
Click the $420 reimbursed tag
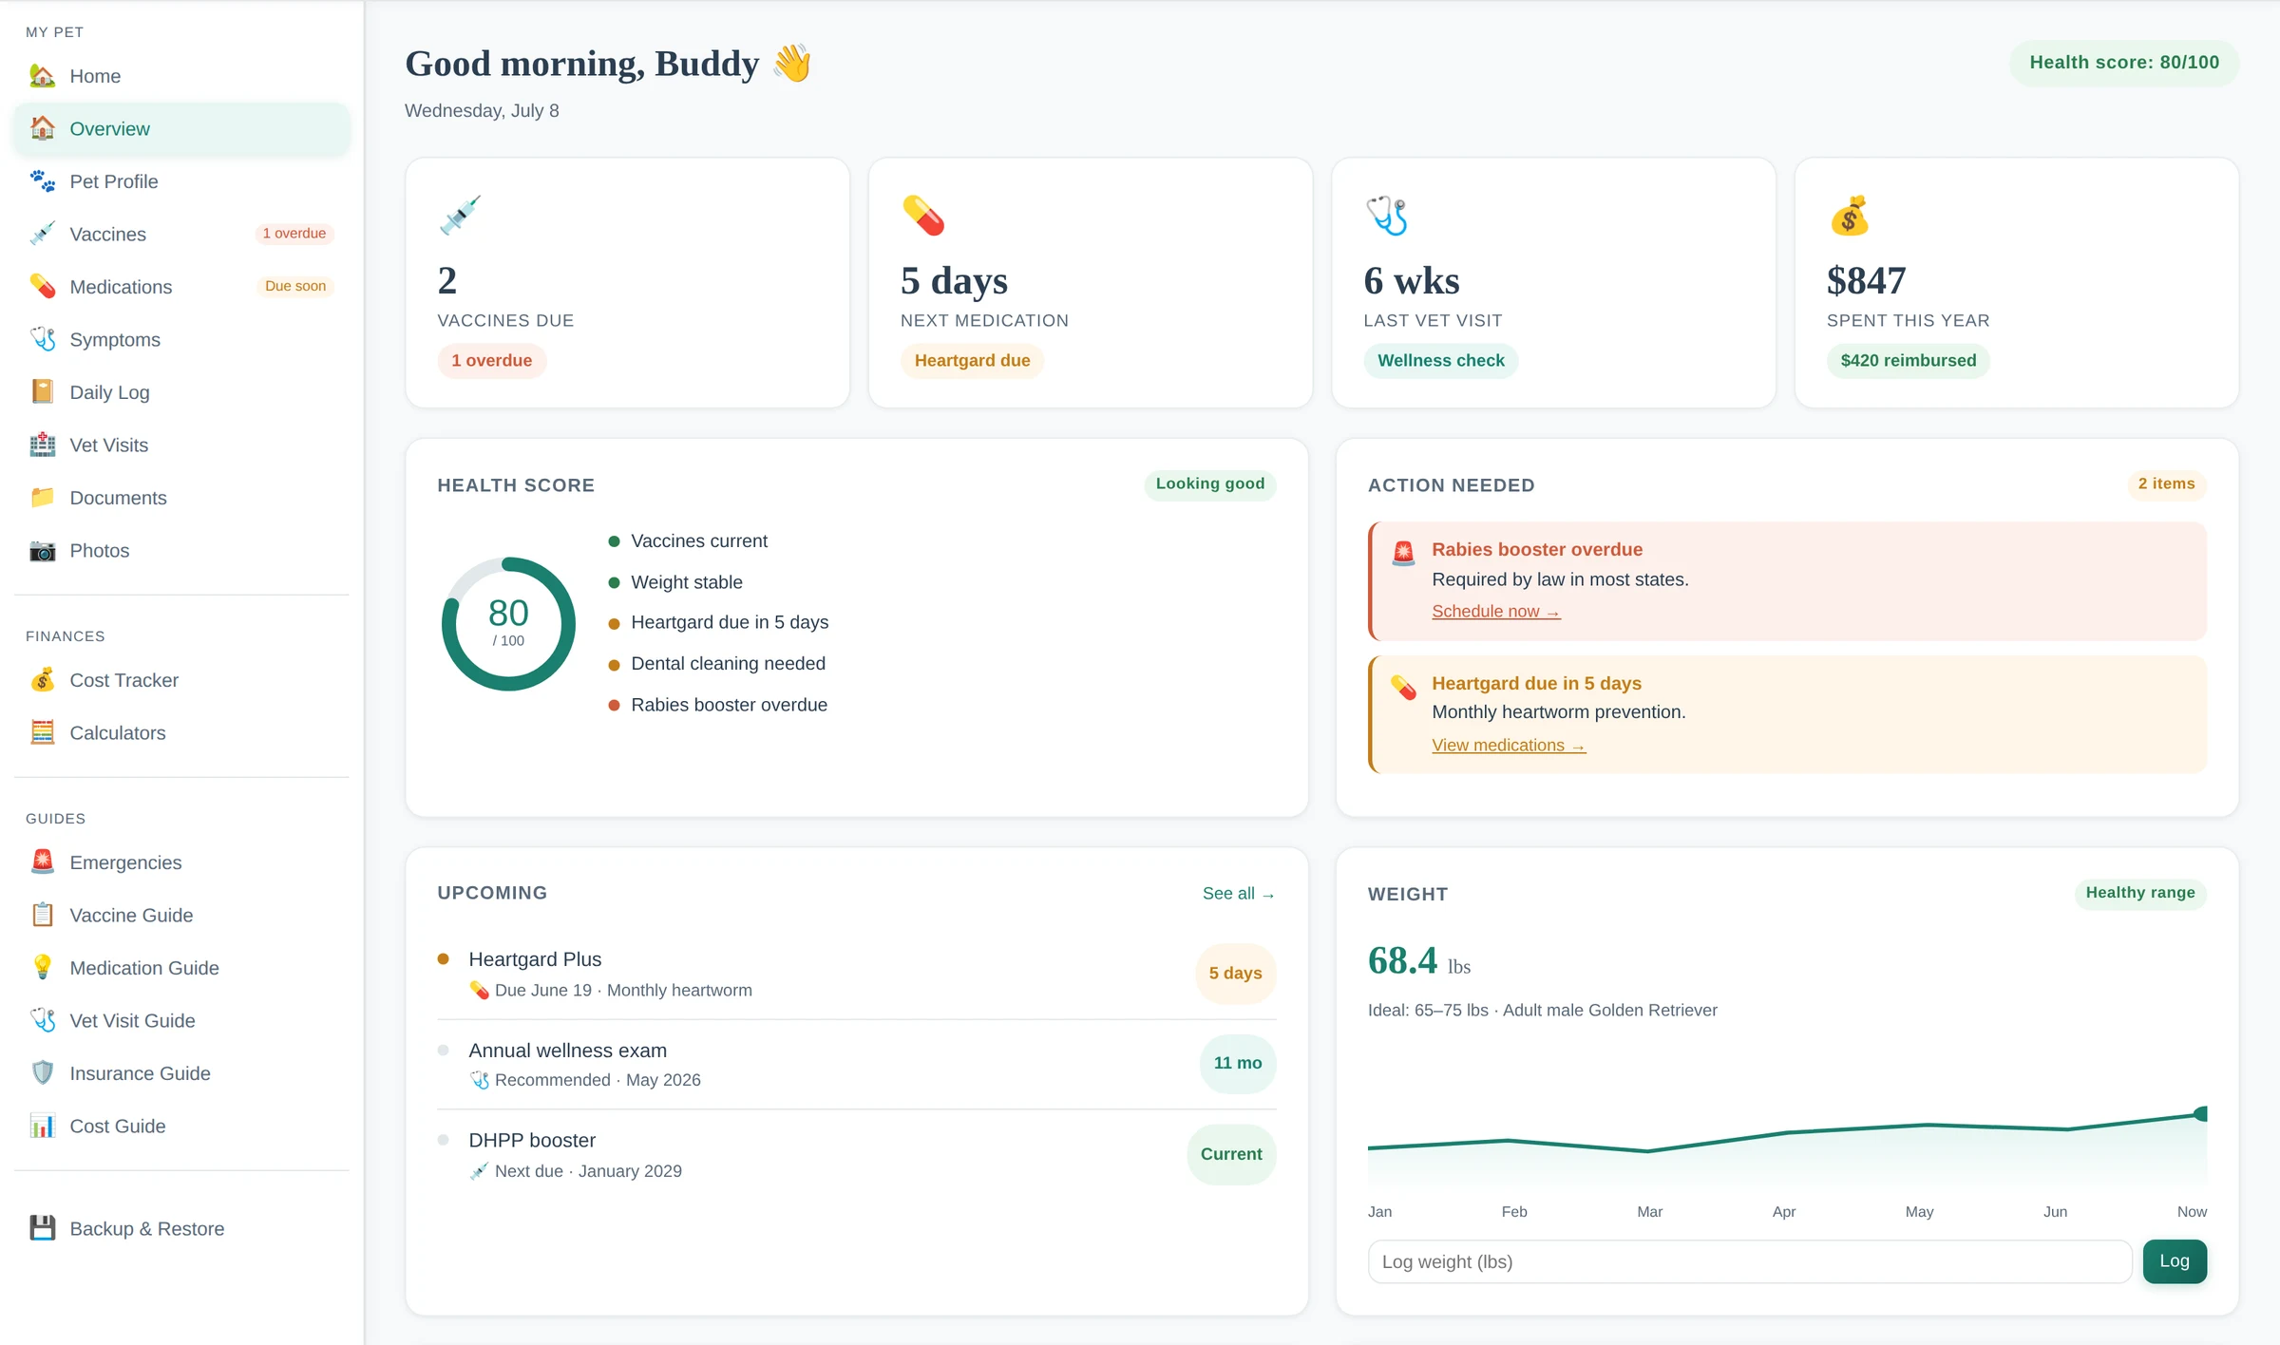(x=1908, y=361)
